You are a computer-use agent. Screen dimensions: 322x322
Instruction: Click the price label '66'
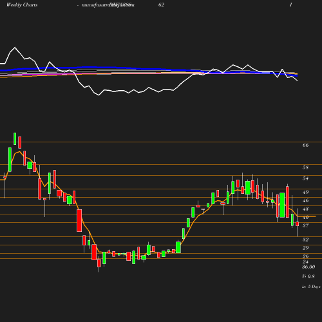point(305,145)
